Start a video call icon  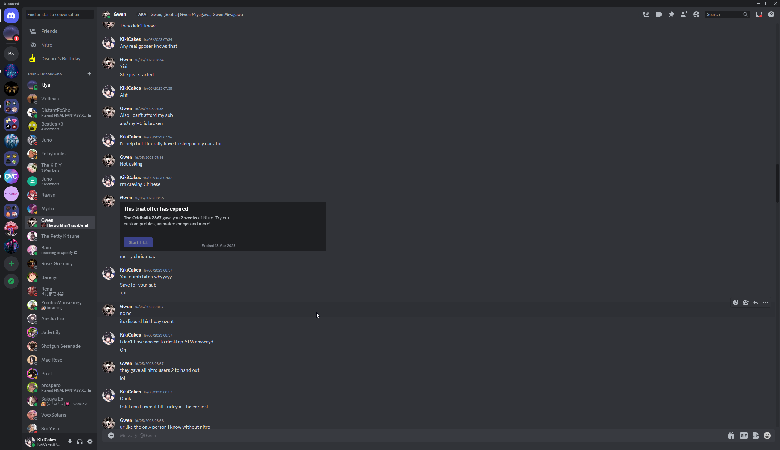(659, 14)
